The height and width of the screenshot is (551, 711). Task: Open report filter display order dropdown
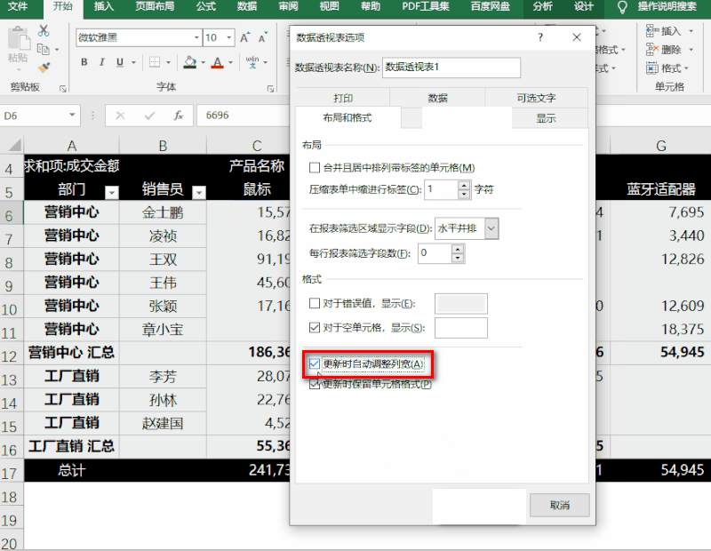click(x=491, y=228)
